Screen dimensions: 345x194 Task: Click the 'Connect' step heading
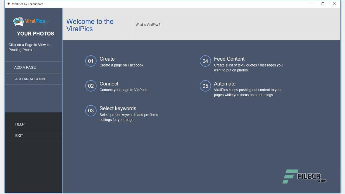109,84
